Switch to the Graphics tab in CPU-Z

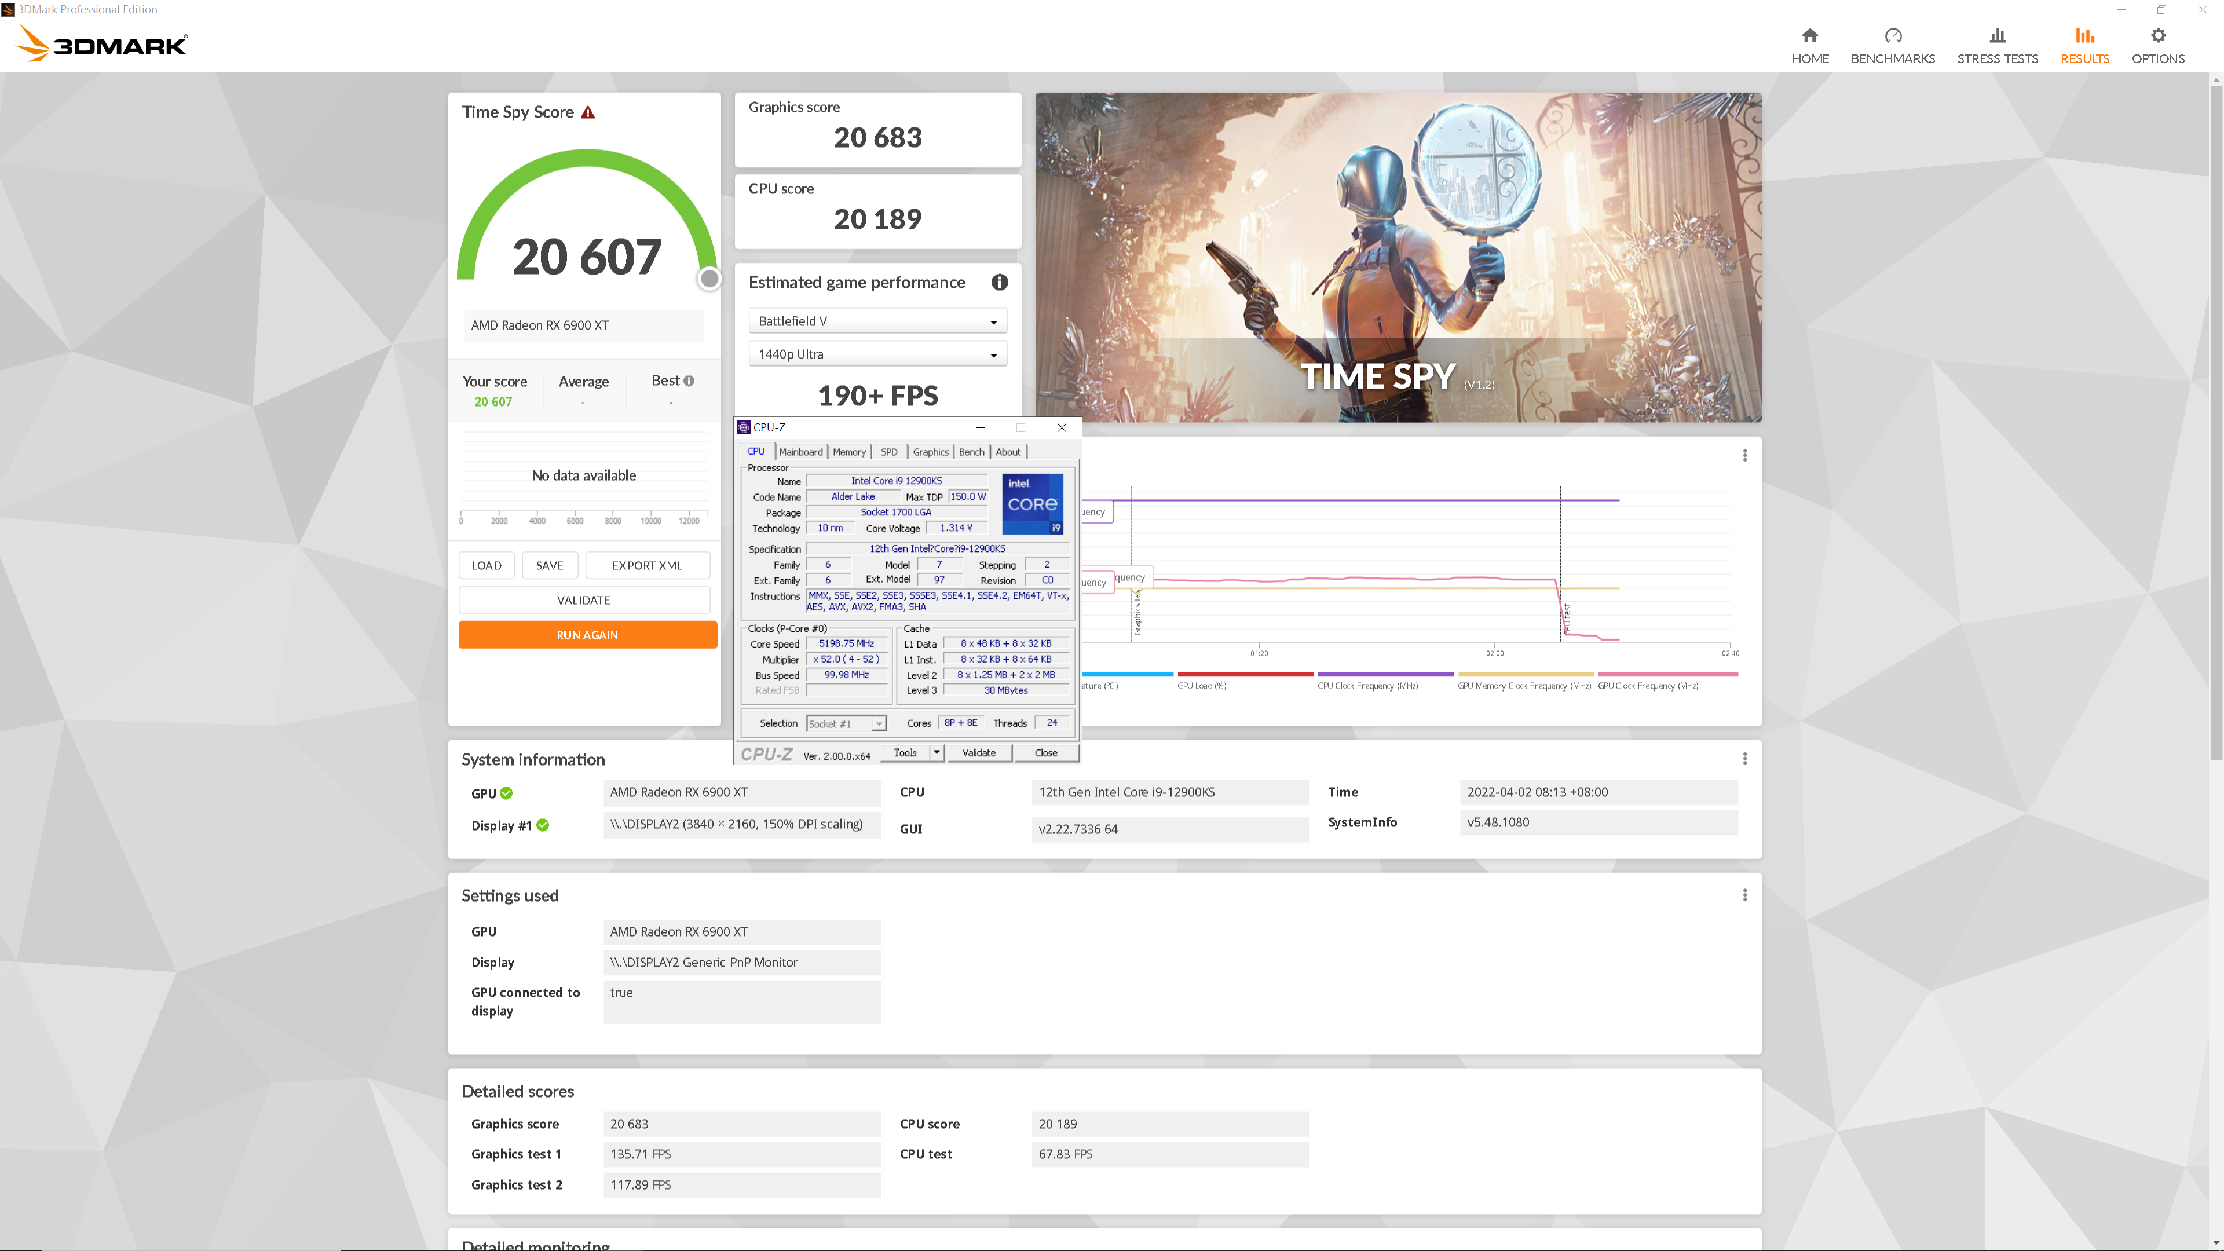[930, 452]
